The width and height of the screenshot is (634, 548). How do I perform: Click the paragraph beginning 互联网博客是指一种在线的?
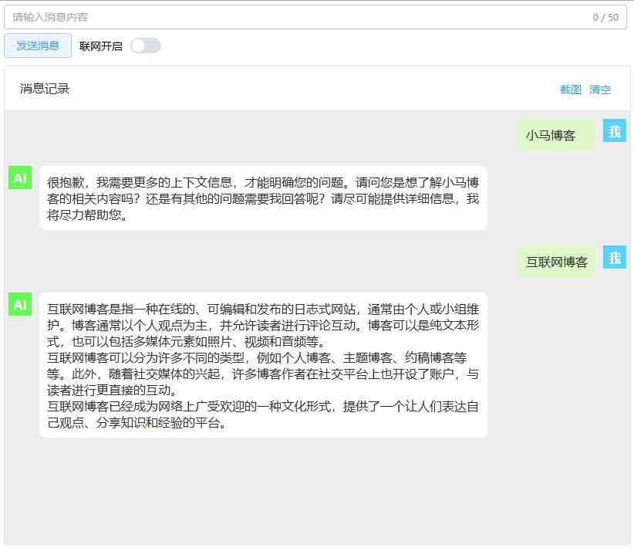pos(263,325)
